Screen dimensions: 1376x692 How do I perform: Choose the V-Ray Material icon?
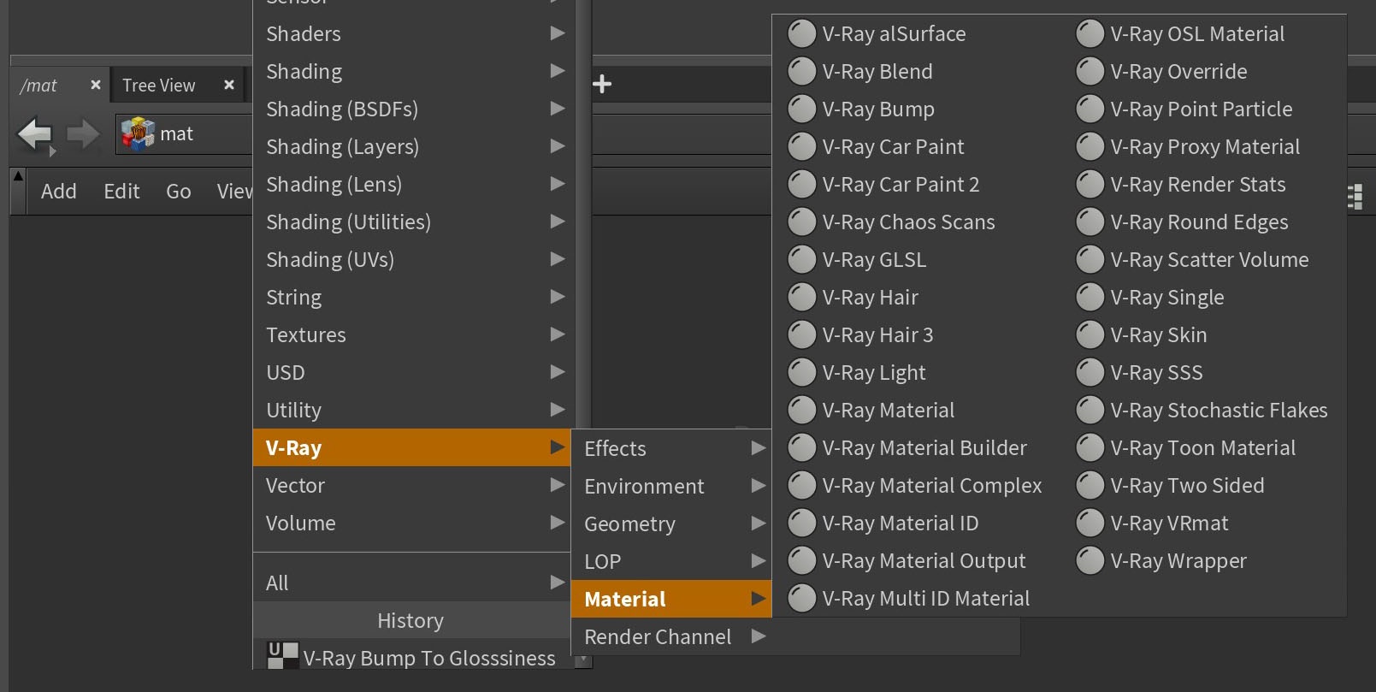coord(801,411)
